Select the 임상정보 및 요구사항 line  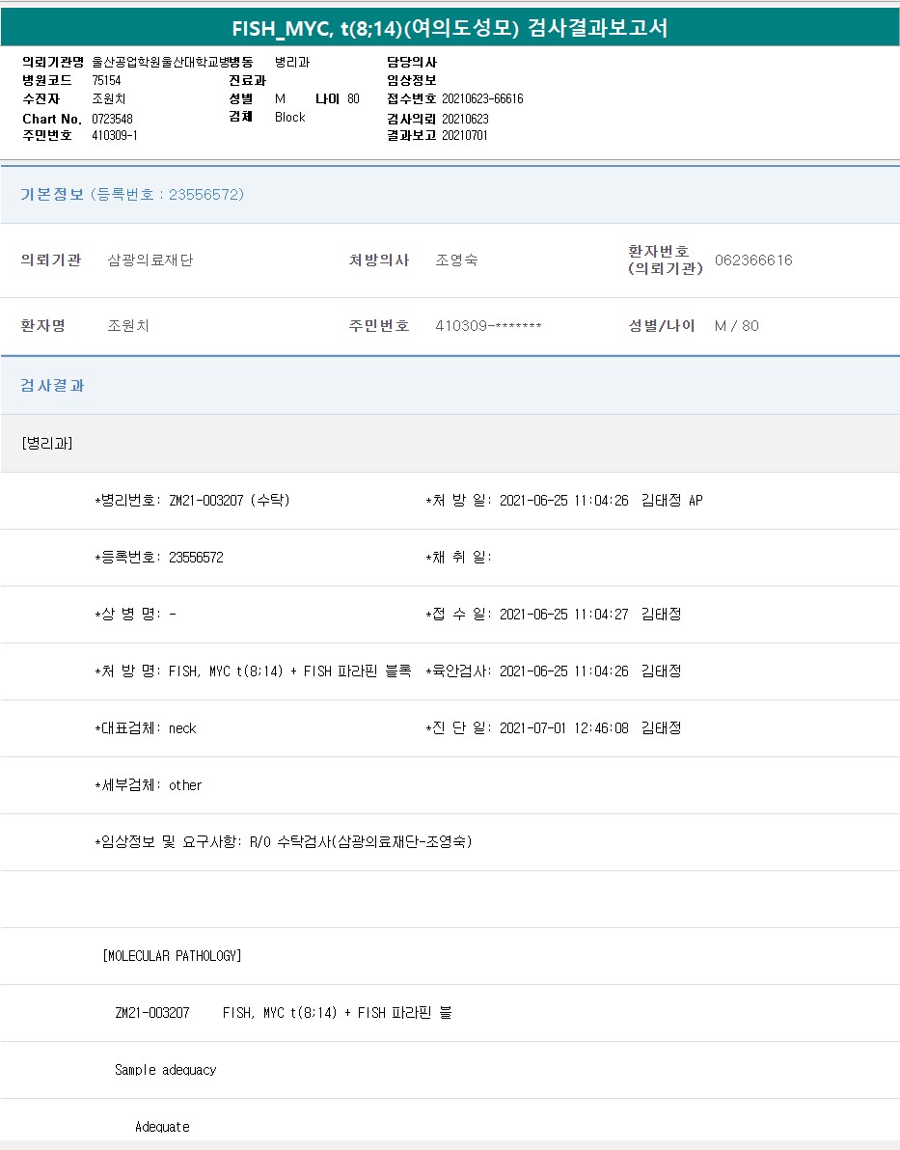[x=283, y=842]
